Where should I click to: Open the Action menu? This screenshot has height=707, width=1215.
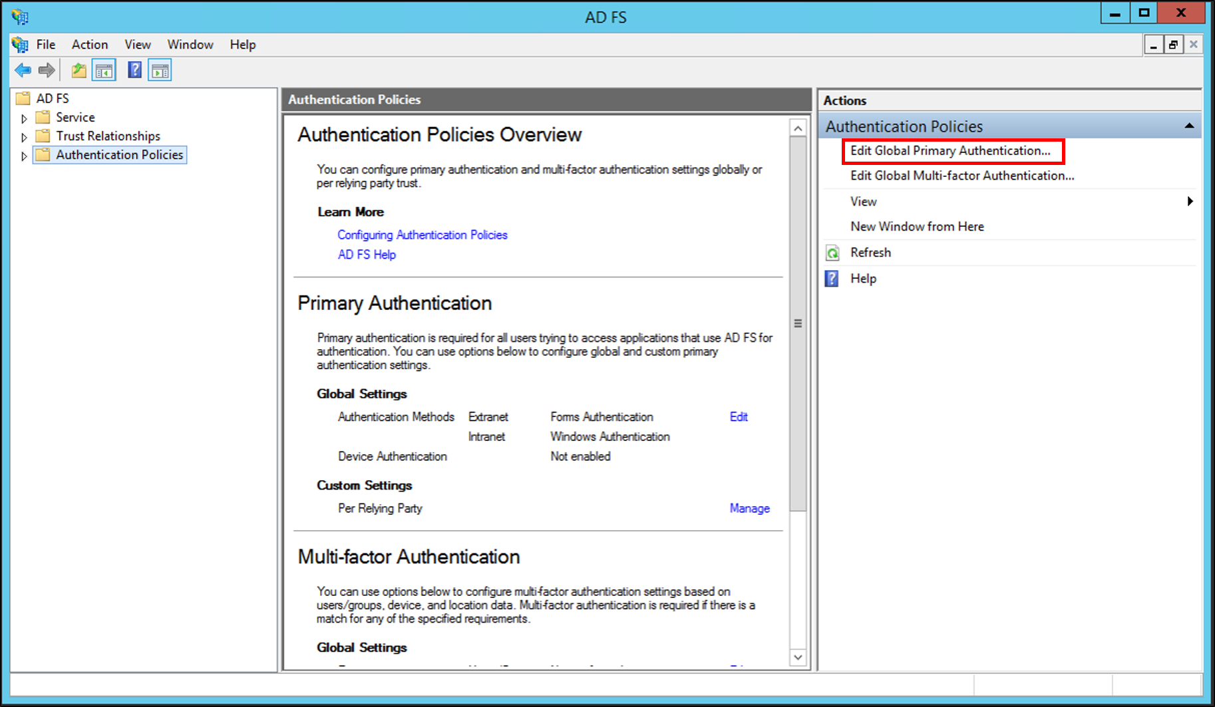tap(89, 44)
